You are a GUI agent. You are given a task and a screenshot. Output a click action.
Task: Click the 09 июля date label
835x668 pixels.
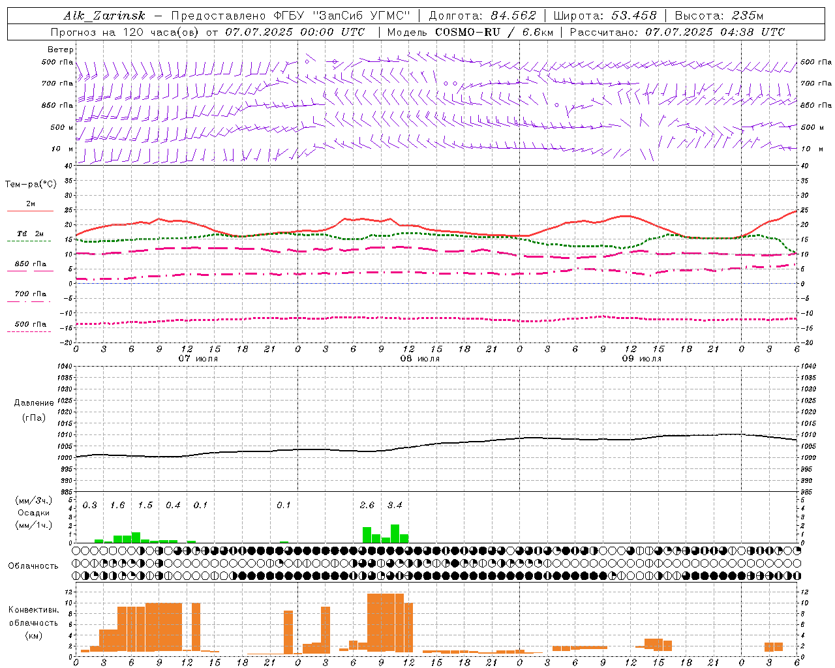click(x=642, y=359)
